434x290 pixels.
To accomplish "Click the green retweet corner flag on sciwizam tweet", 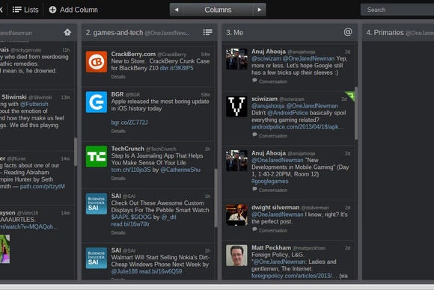I will [351, 96].
